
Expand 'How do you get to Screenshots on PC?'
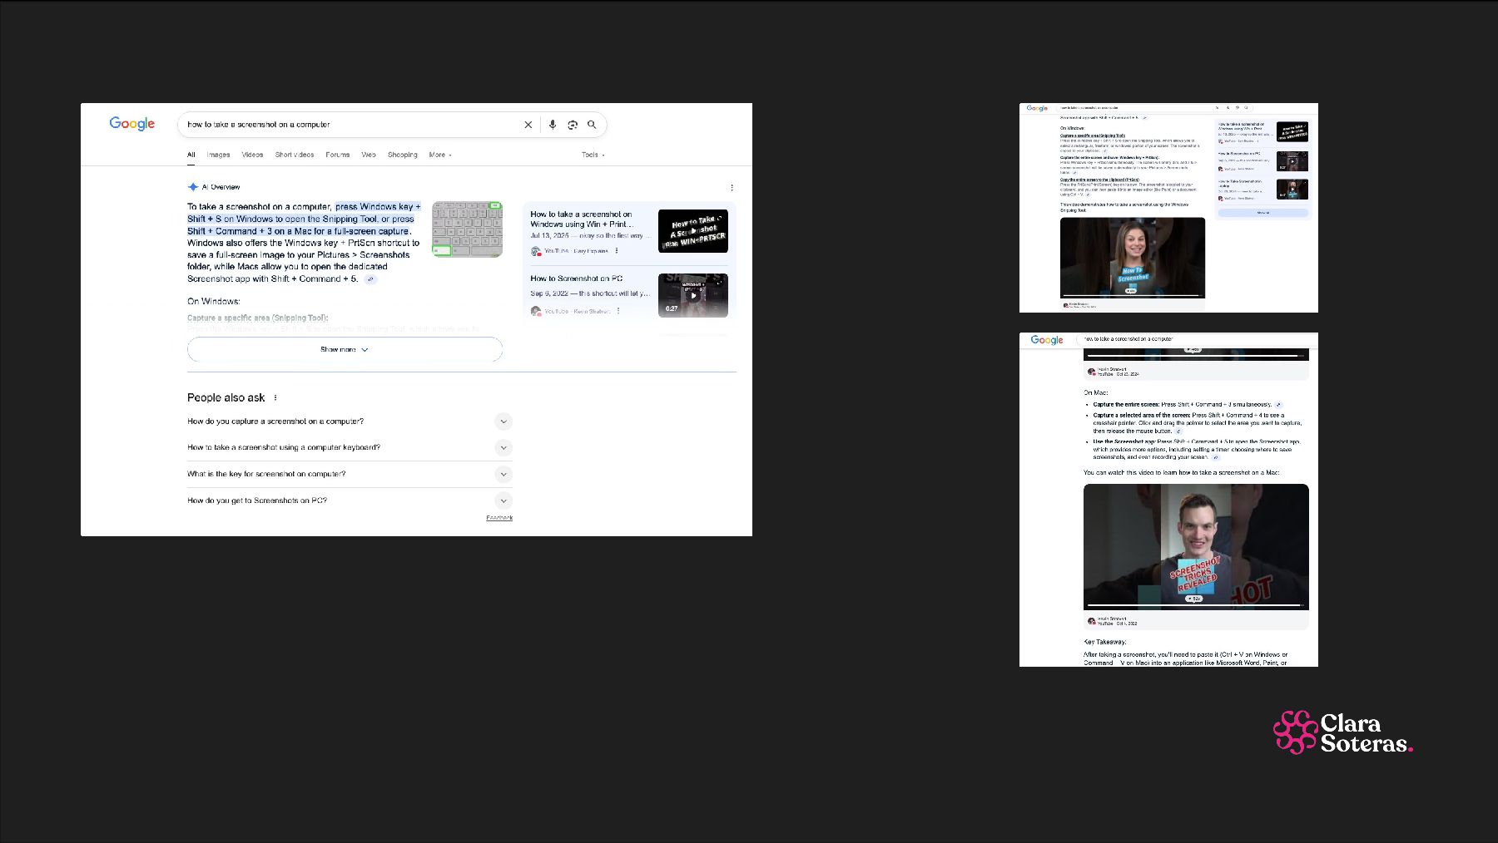point(503,501)
